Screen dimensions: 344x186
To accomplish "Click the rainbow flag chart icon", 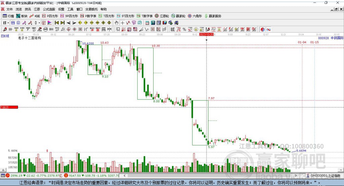I will [x=50, y=23].
